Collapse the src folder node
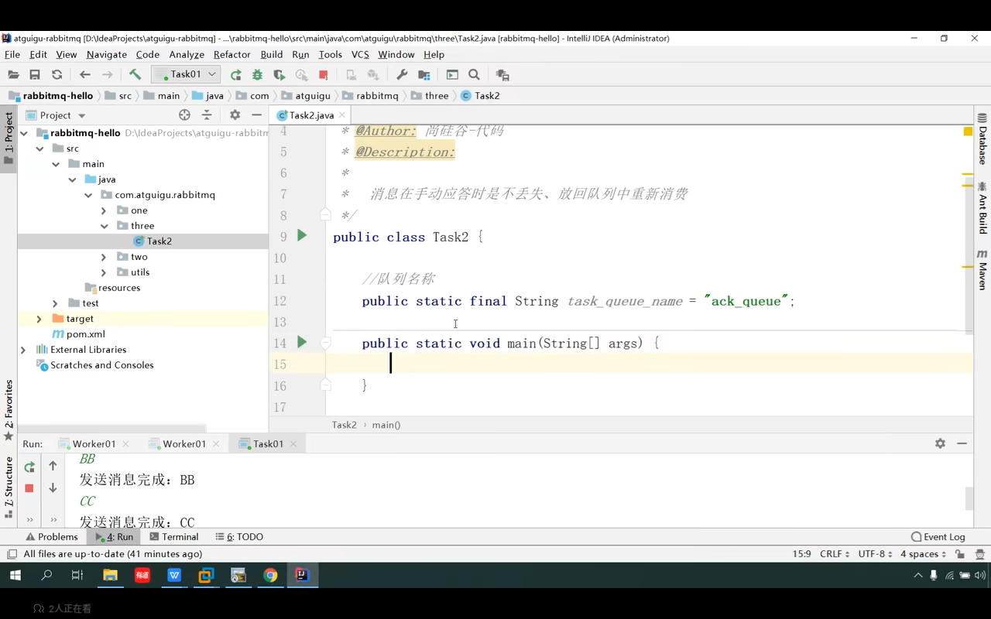991x619 pixels. click(x=39, y=149)
